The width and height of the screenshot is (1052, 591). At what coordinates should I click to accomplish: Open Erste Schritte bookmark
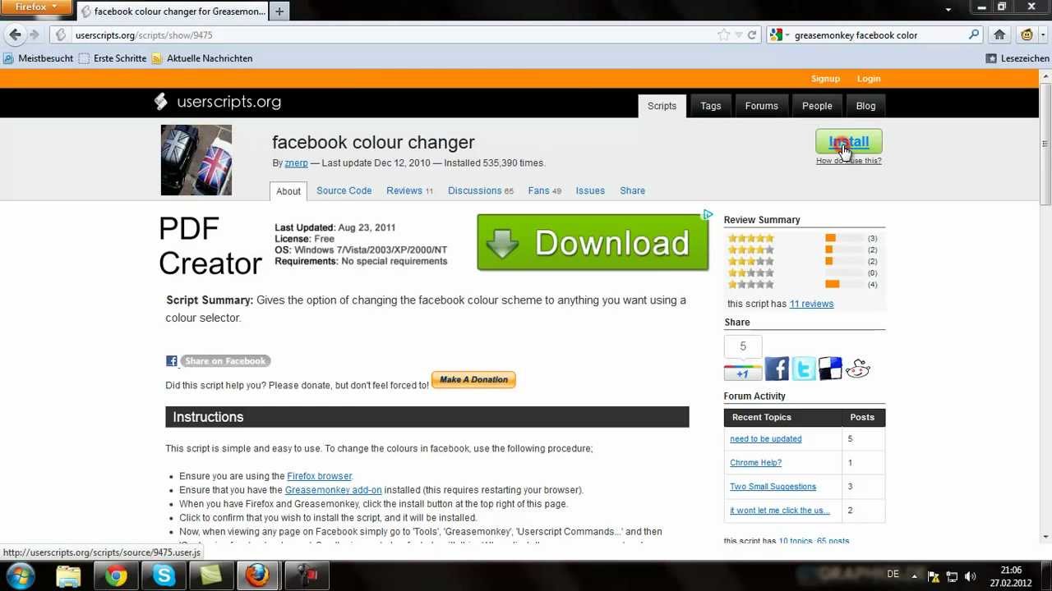(x=113, y=58)
